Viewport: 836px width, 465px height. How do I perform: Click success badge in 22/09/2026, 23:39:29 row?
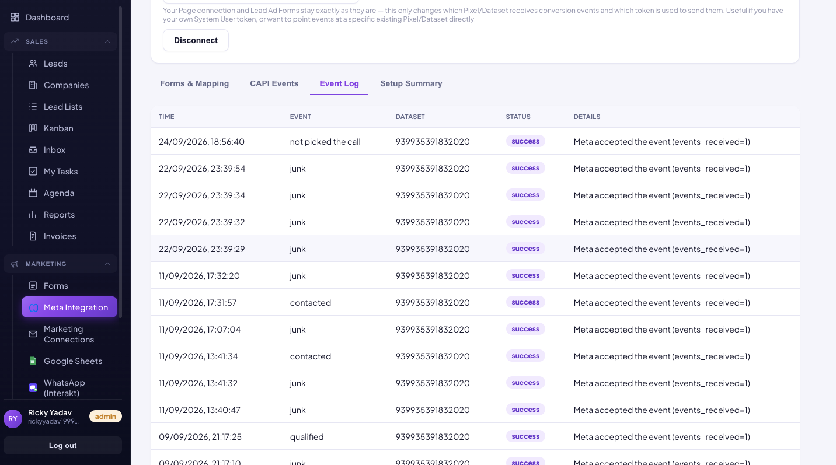[x=525, y=249]
